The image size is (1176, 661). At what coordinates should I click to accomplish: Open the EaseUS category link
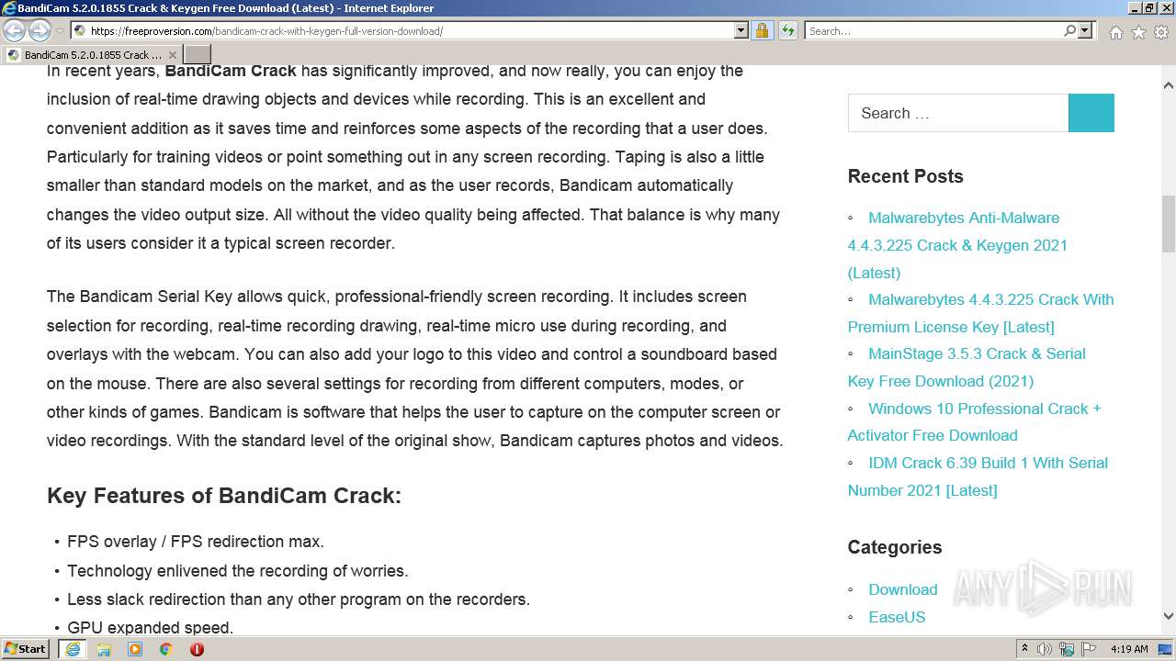coord(897,617)
